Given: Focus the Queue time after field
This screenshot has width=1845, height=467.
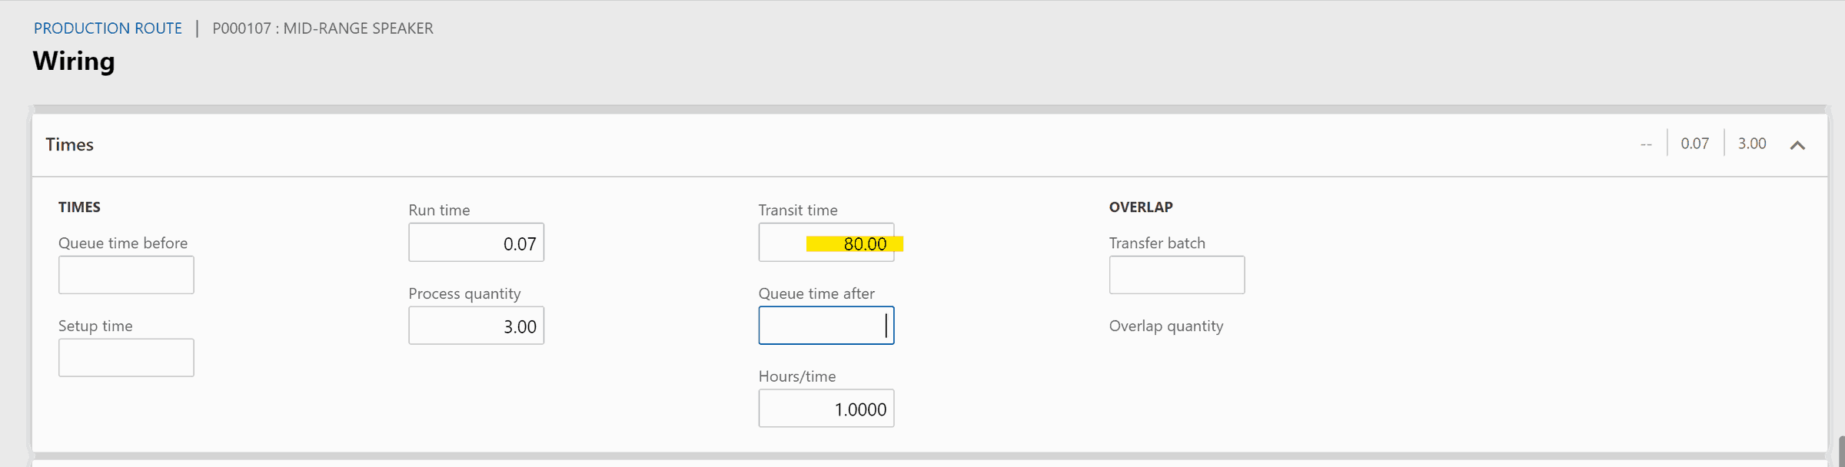Looking at the screenshot, I should 826,326.
